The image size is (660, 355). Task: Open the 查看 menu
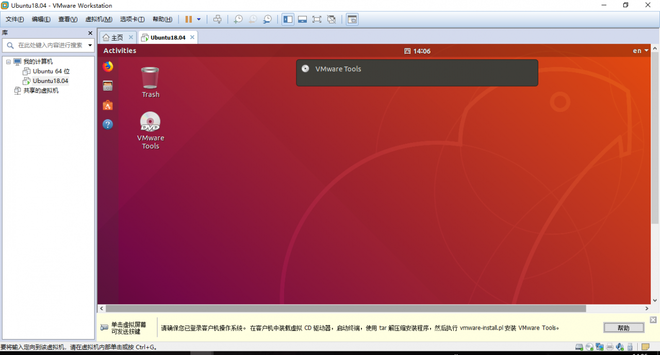[x=68, y=20]
